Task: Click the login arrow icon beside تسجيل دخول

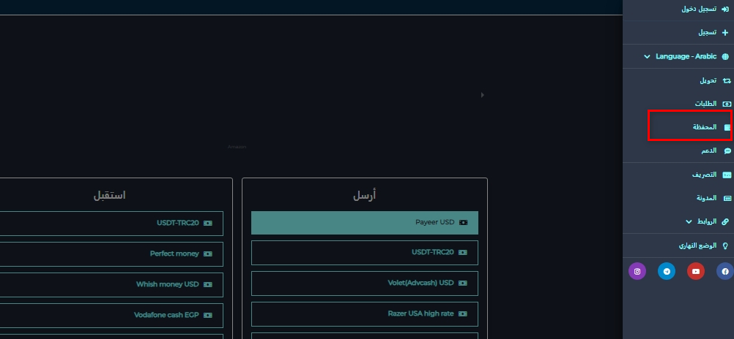Action: click(x=725, y=9)
